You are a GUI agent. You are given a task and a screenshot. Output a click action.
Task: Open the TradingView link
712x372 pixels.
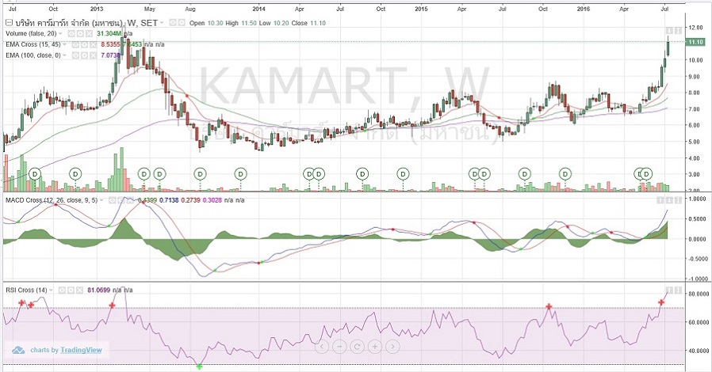click(82, 350)
